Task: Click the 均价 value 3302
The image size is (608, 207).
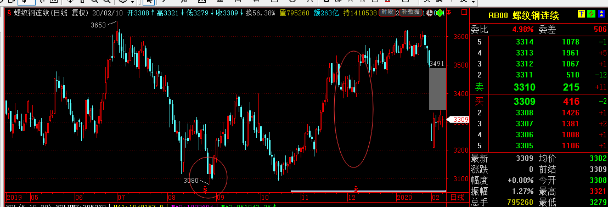Action: pyautogui.click(x=598, y=158)
